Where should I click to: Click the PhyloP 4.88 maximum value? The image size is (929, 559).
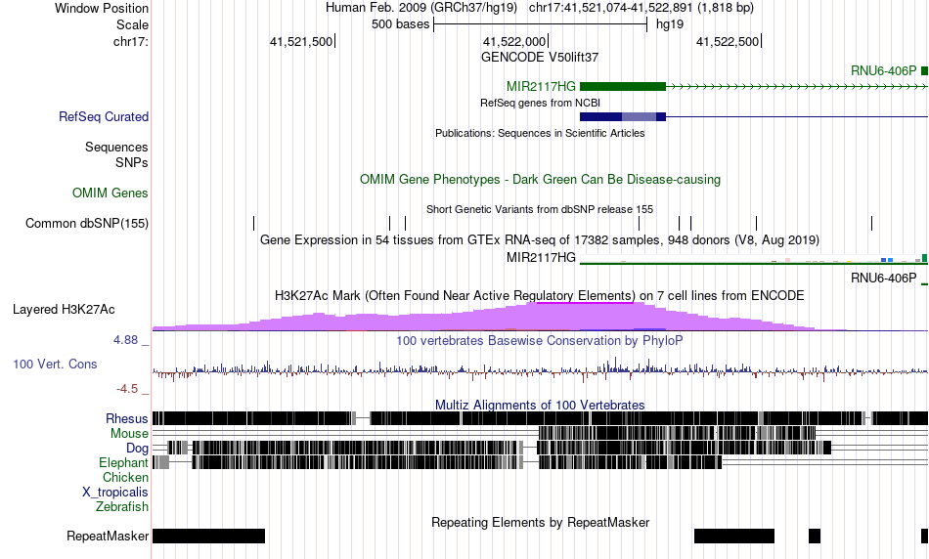tap(125, 340)
